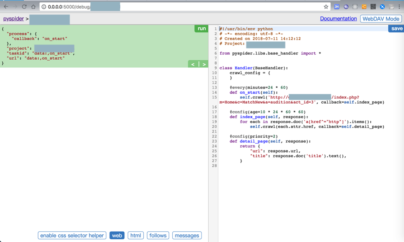Click the "callback": "on_start" line in task JSON
Viewport: 404px width, 242px height.
40,39
